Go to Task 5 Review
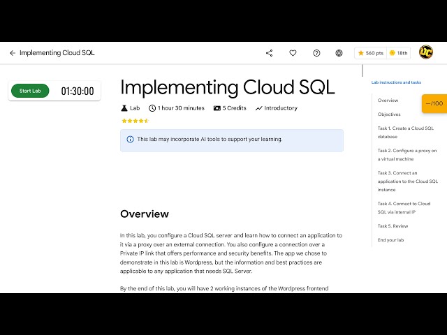 pos(393,226)
